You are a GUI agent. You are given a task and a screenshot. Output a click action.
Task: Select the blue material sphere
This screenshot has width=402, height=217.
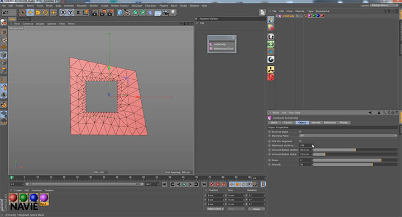click(x=33, y=198)
